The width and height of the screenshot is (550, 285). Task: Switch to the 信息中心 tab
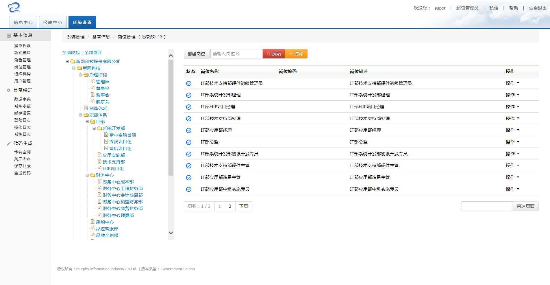(23, 22)
